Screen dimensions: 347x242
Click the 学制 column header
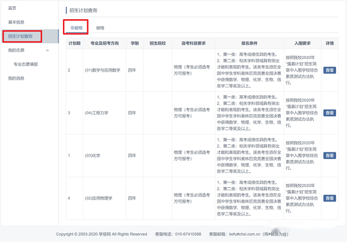[x=134, y=43]
